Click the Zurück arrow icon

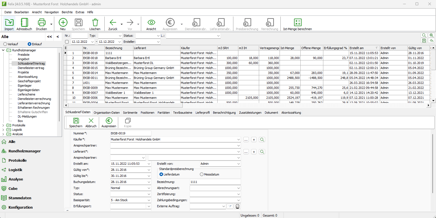(113, 23)
